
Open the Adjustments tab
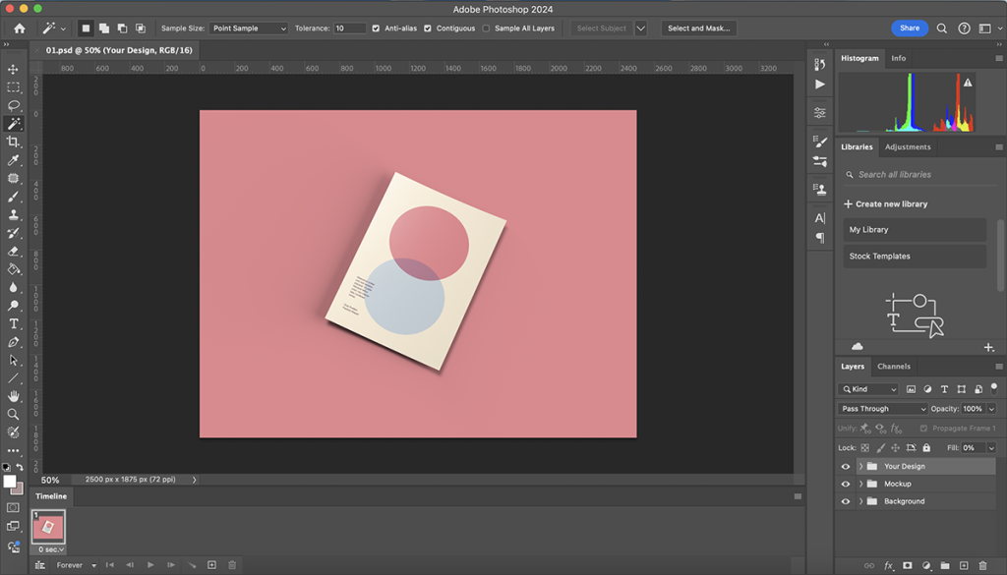coord(907,146)
